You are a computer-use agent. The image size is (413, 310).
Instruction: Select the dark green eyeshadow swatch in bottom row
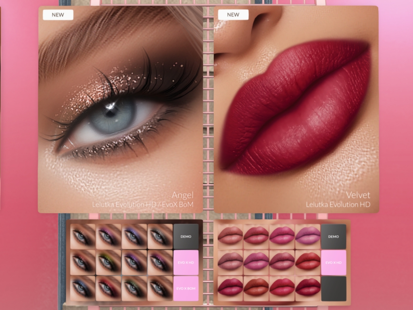click(x=134, y=288)
